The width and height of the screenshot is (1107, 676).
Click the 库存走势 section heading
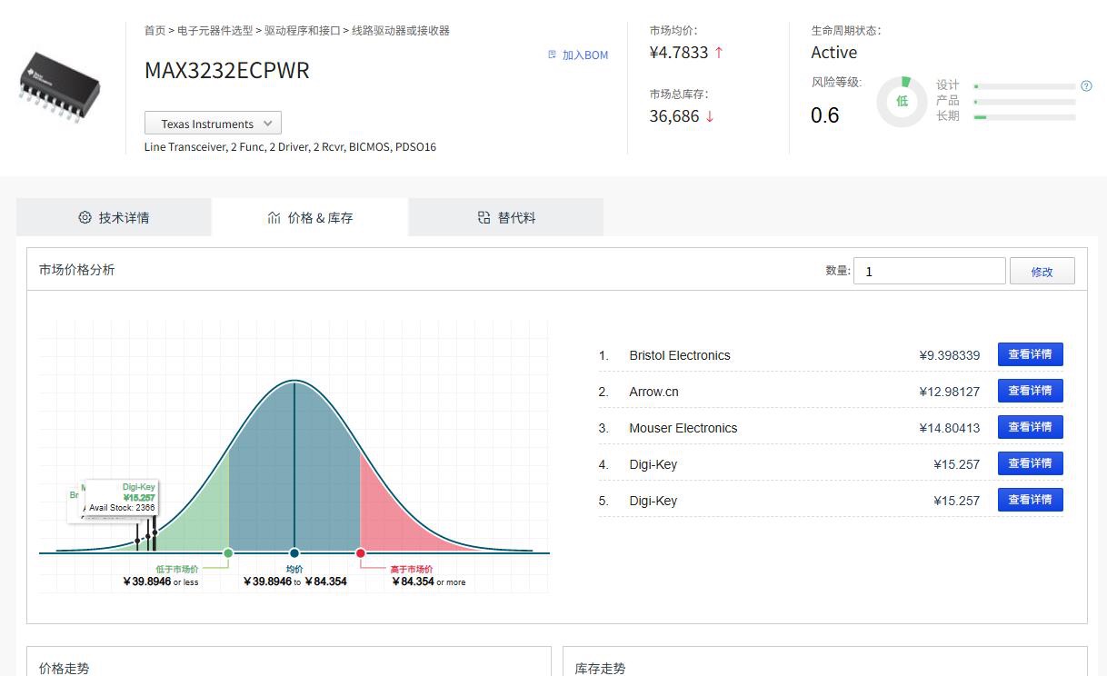click(601, 668)
